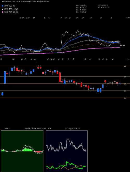Click the 36 price axis label

click(124, 98)
